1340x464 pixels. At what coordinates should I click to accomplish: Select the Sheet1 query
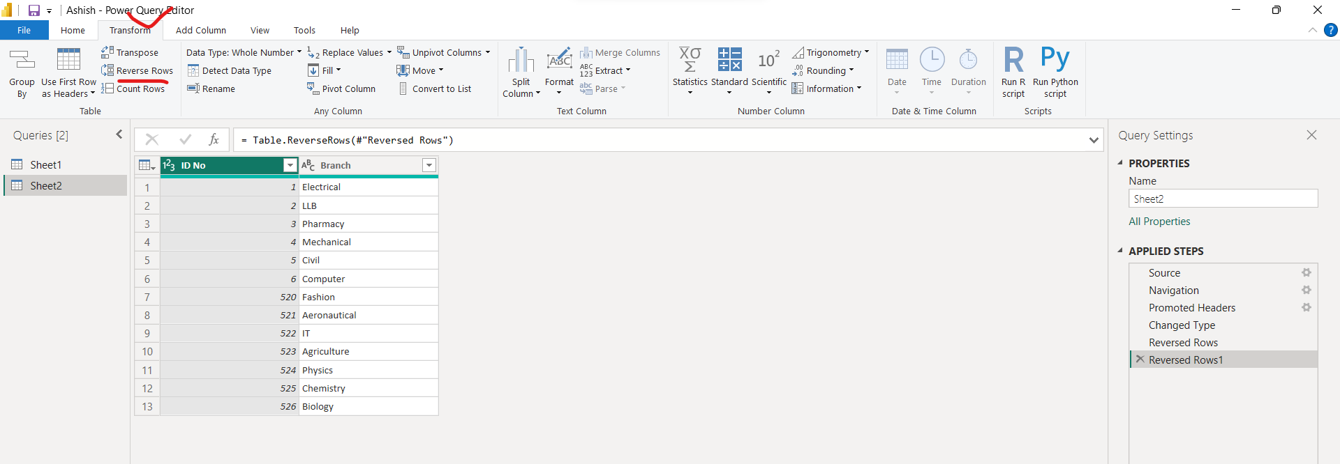tap(45, 164)
